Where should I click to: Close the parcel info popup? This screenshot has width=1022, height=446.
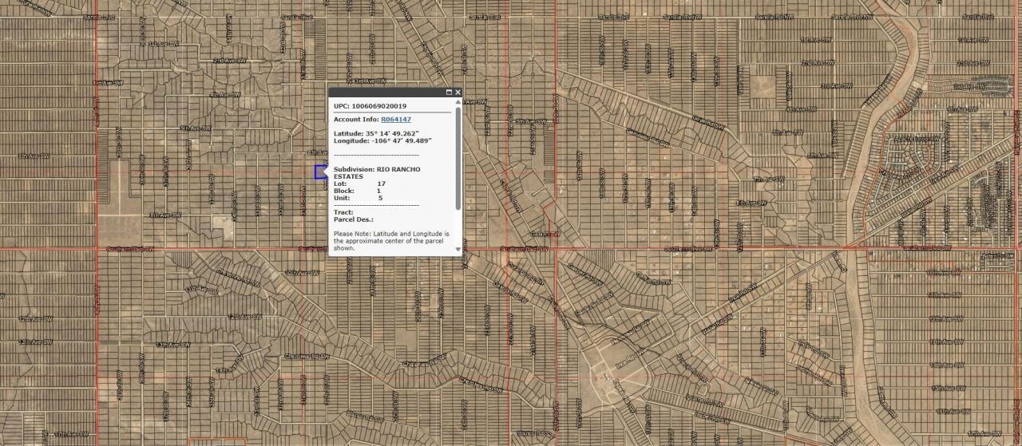(458, 93)
